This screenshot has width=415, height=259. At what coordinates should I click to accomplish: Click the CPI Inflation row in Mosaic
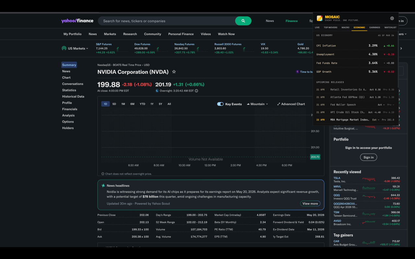355,46
